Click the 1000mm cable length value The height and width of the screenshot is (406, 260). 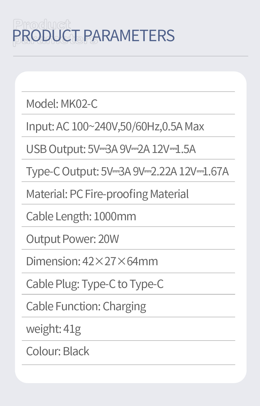coord(115,216)
